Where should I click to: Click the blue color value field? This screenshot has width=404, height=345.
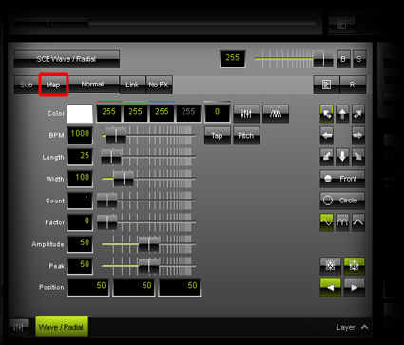[162, 114]
